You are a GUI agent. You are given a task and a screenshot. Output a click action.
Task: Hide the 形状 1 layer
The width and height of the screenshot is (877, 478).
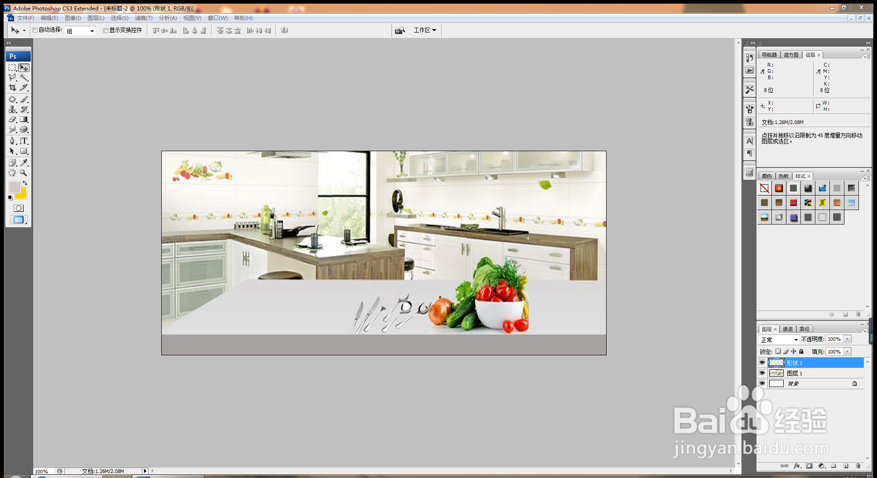tap(762, 363)
